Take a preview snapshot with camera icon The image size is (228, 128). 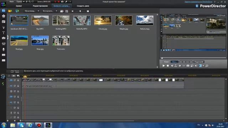point(188,66)
